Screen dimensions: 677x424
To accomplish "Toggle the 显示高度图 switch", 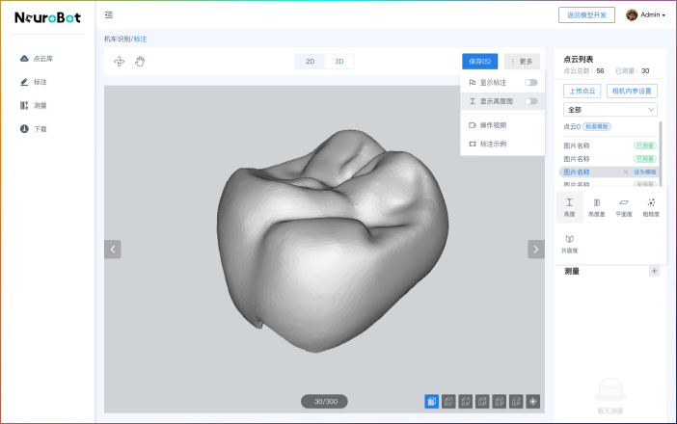I will tap(530, 101).
